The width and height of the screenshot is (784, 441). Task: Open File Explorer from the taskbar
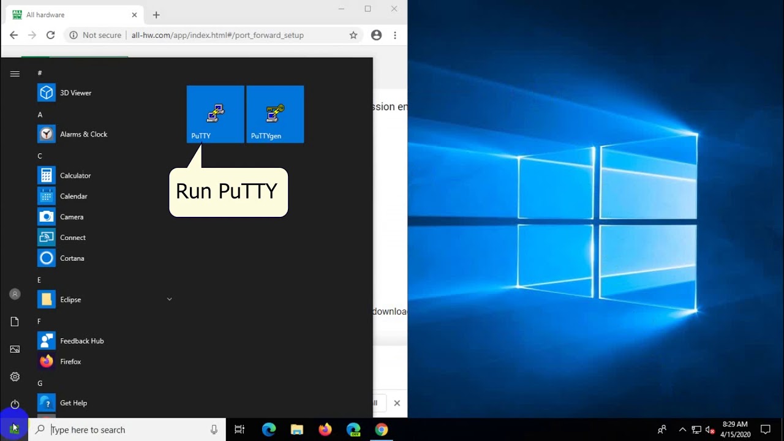[297, 430]
